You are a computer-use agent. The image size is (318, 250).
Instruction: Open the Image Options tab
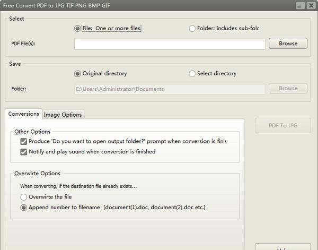click(63, 115)
